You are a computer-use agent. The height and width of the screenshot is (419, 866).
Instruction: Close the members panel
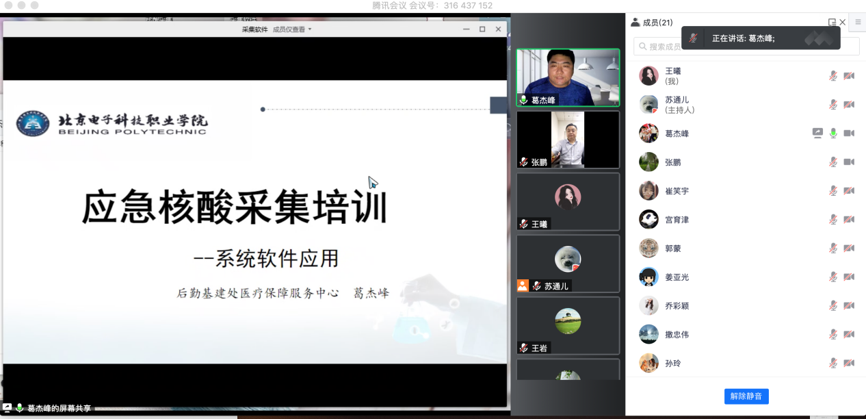pyautogui.click(x=843, y=23)
